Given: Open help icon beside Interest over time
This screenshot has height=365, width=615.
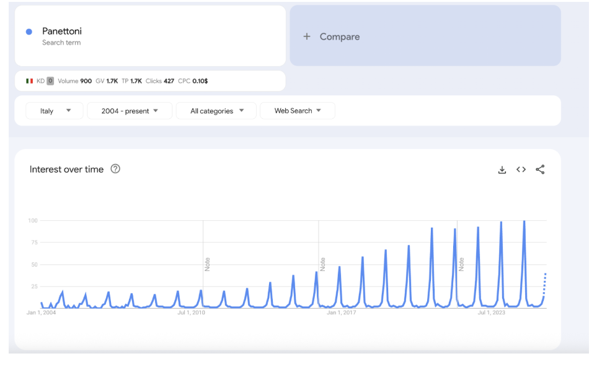Looking at the screenshot, I should pos(115,169).
